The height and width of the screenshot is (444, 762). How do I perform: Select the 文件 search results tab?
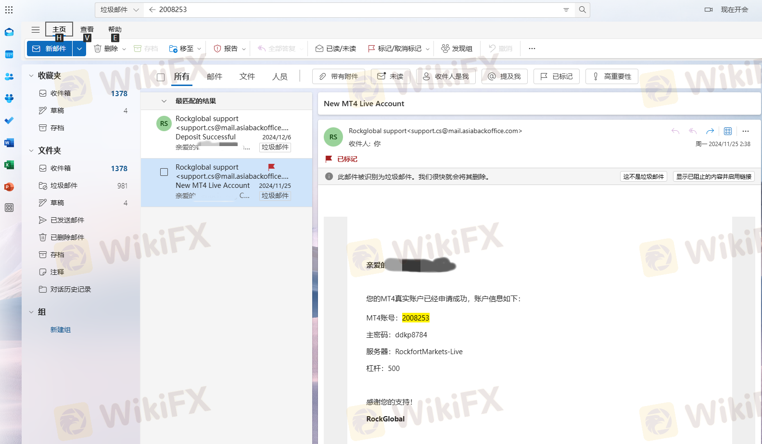(x=247, y=76)
